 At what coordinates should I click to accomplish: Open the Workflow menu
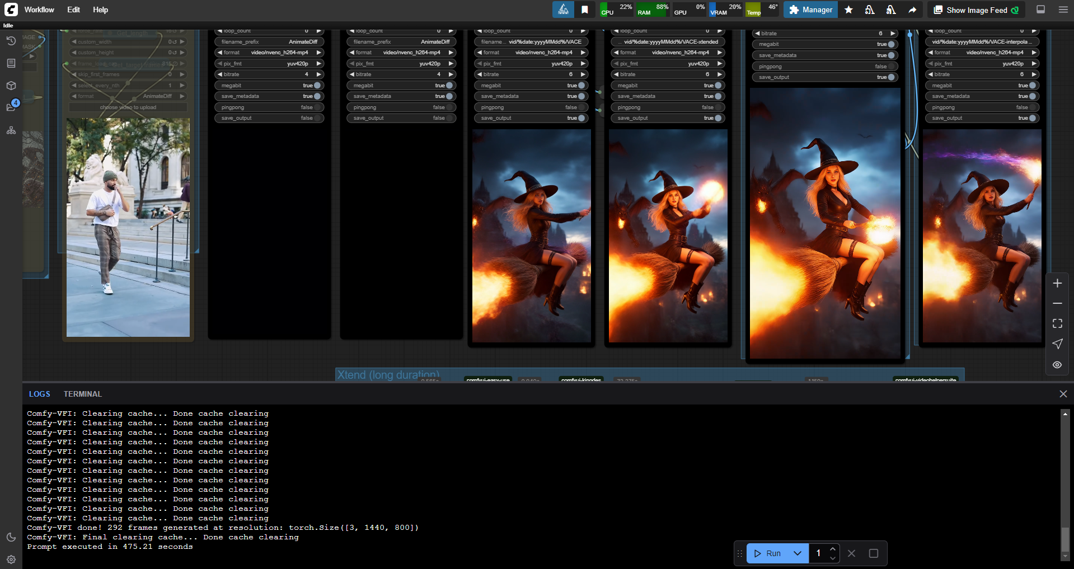coord(39,10)
